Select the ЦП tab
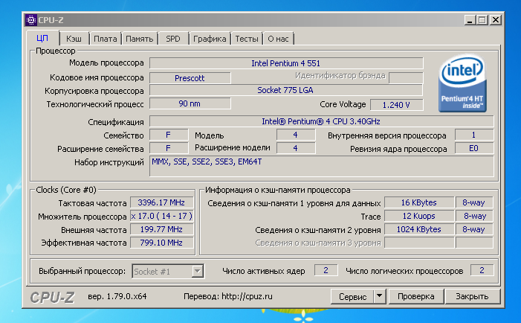The height and width of the screenshot is (323, 521). pyautogui.click(x=42, y=38)
